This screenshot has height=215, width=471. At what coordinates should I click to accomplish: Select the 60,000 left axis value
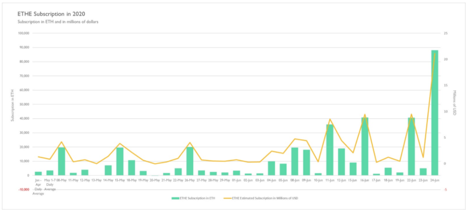(24, 90)
